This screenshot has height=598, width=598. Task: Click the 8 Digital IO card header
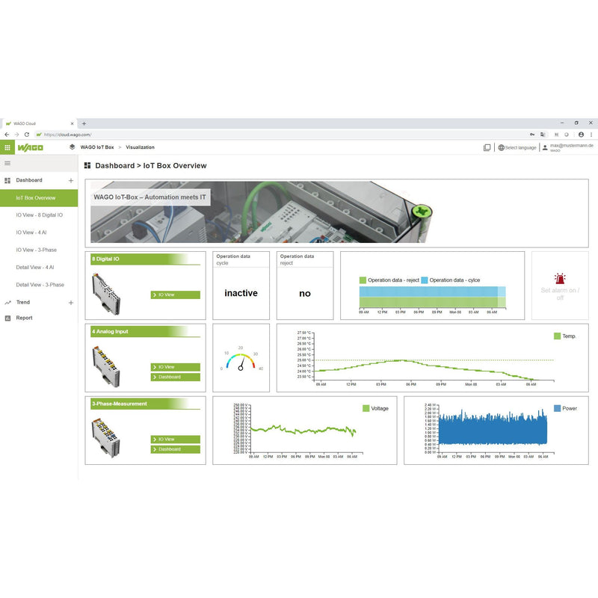coord(146,259)
